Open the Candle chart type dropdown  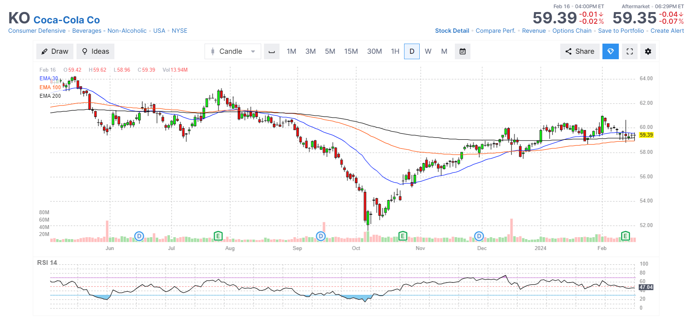pyautogui.click(x=233, y=51)
